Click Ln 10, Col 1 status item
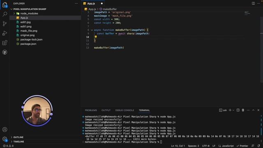 [x=178, y=146]
